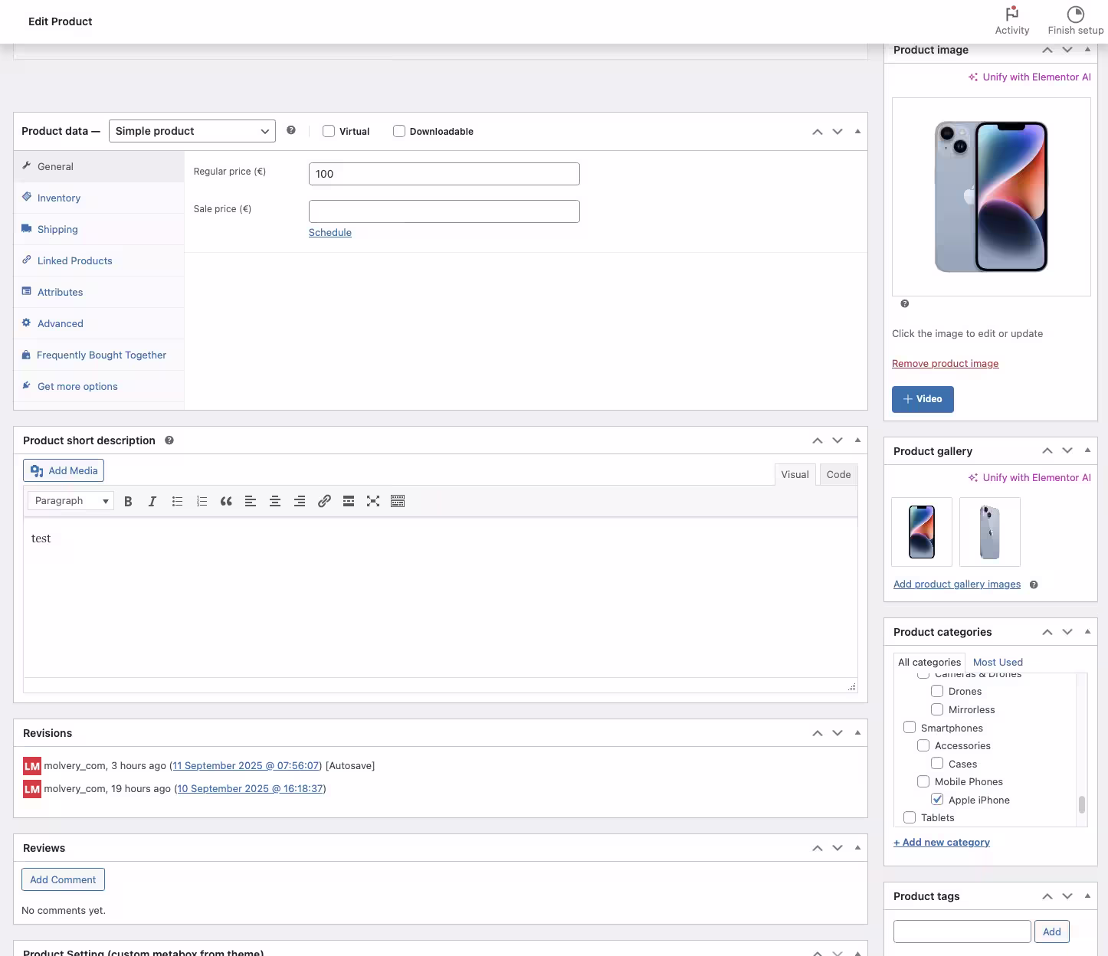Image resolution: width=1108 pixels, height=956 pixels.
Task: Align text center in editor
Action: [x=275, y=501]
